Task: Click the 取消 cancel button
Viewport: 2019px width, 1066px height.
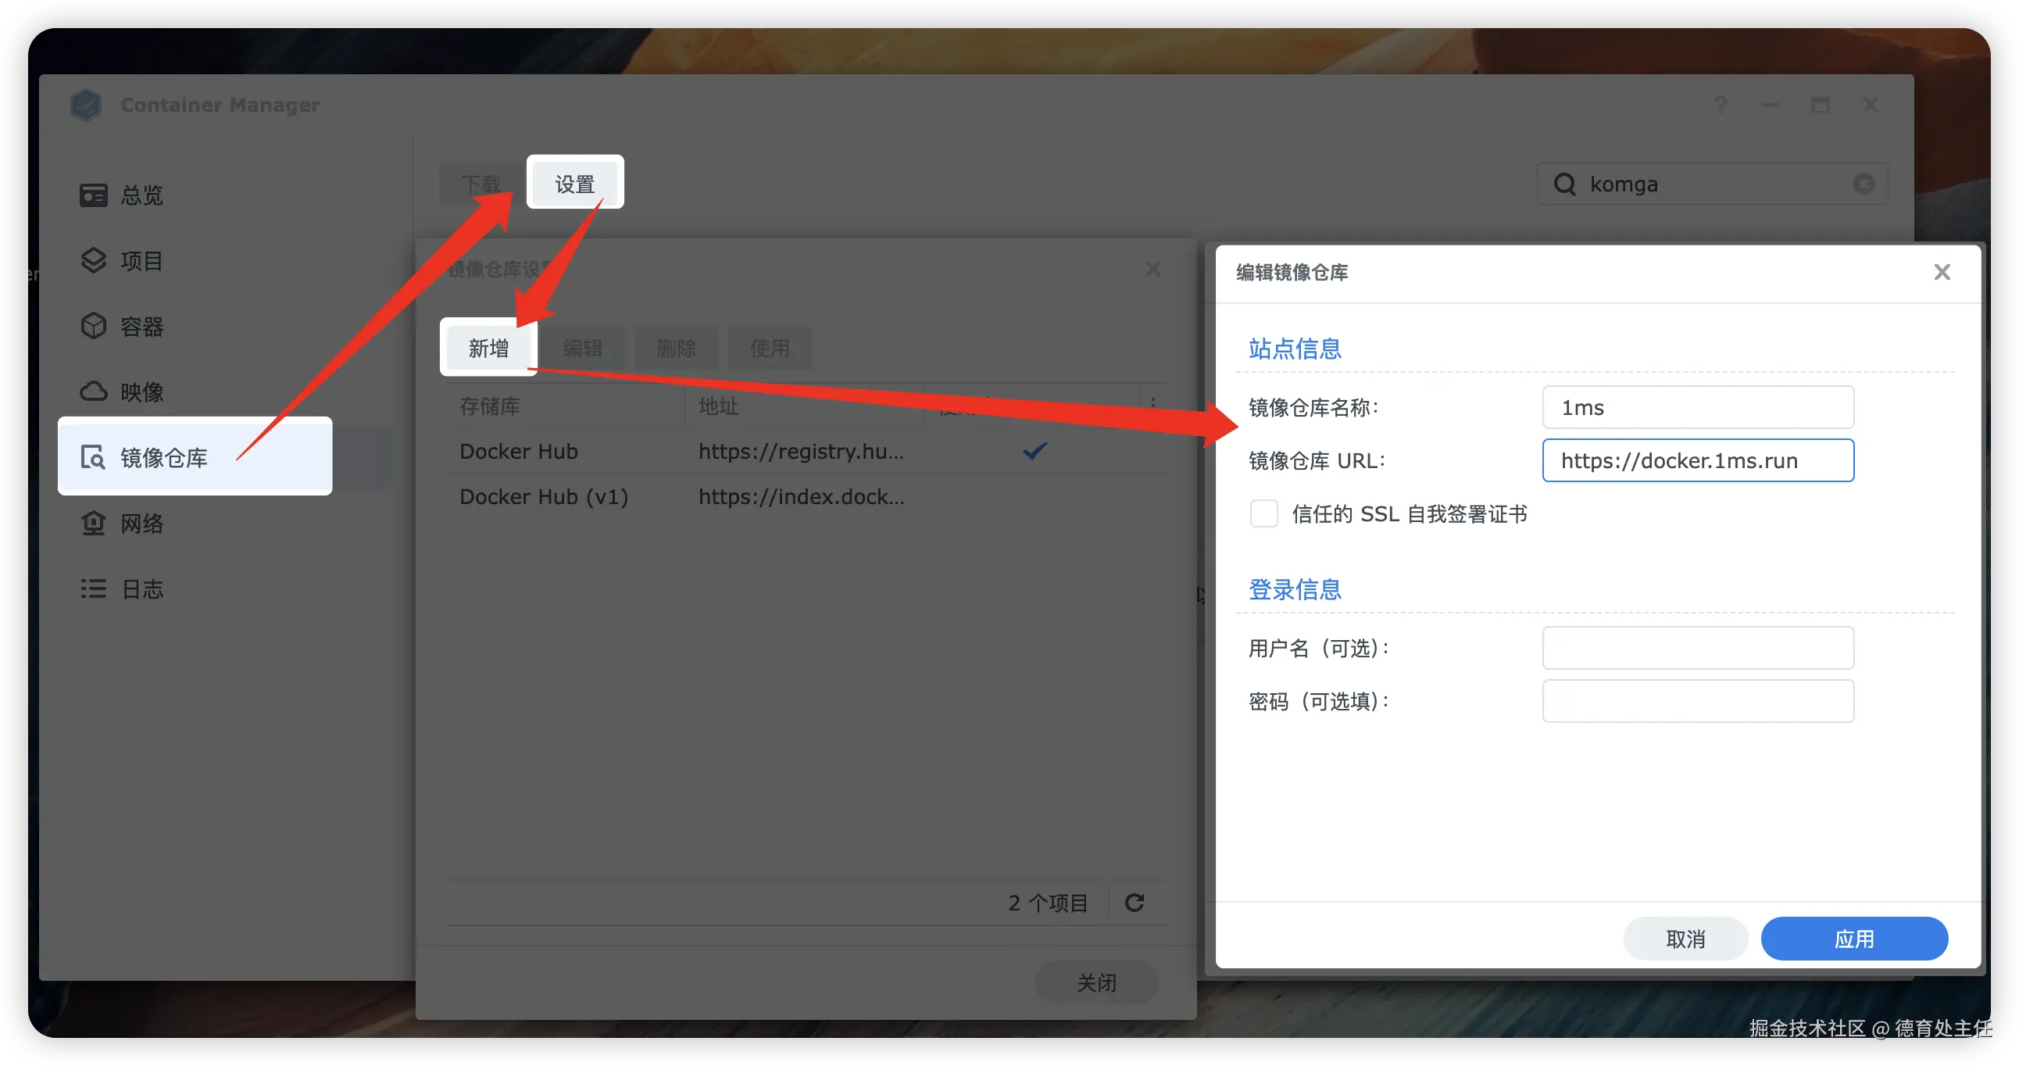Action: pos(1685,939)
